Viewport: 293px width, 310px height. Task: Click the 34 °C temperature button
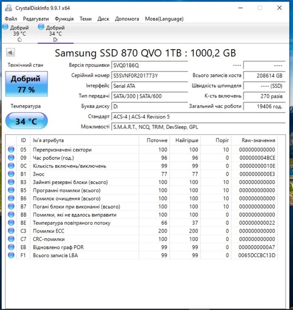[27, 121]
